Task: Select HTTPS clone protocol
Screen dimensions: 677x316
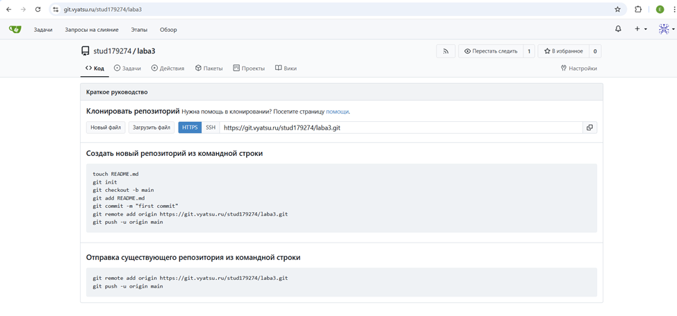Action: pyautogui.click(x=190, y=128)
